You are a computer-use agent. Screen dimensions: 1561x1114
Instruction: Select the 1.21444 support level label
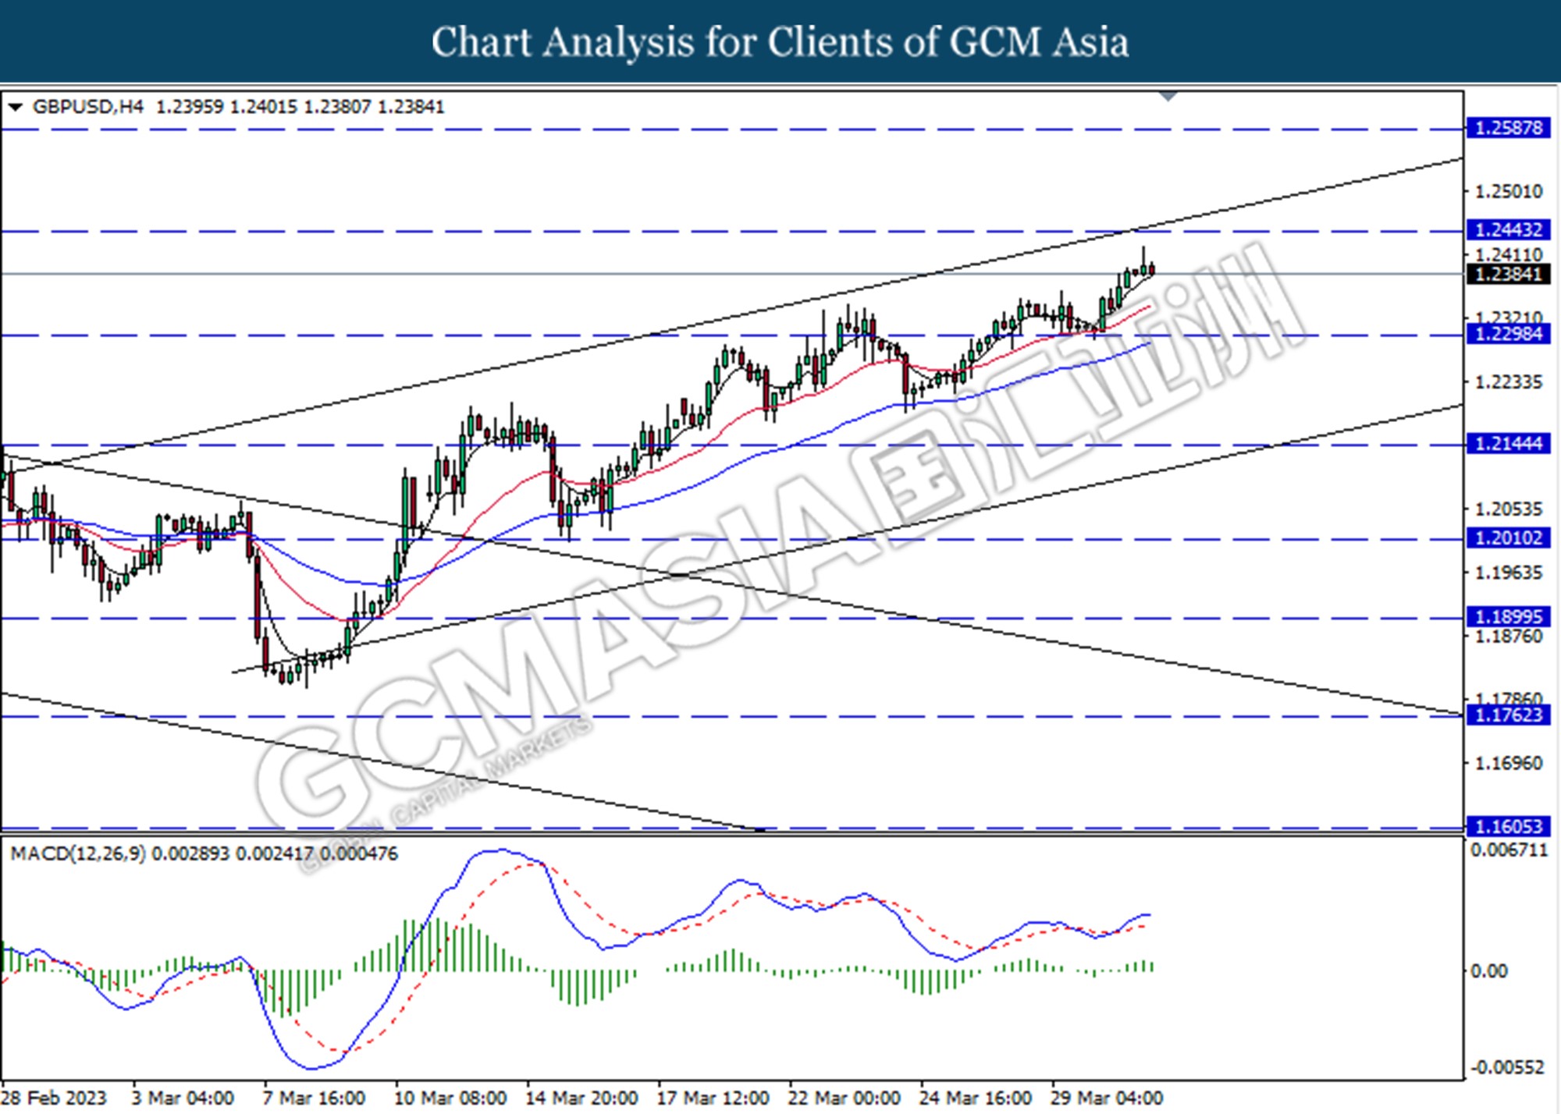(1509, 444)
